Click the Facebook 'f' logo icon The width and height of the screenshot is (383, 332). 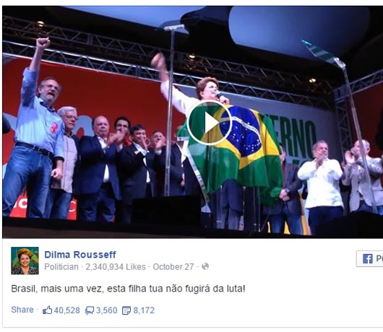pos(368,258)
